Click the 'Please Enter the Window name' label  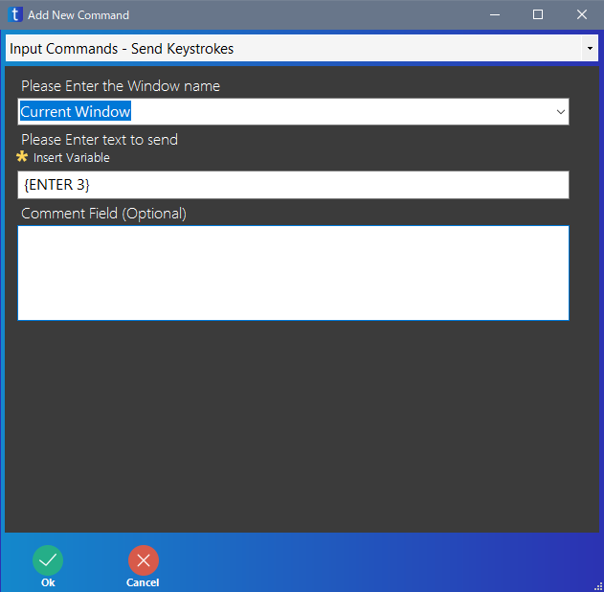click(x=121, y=86)
